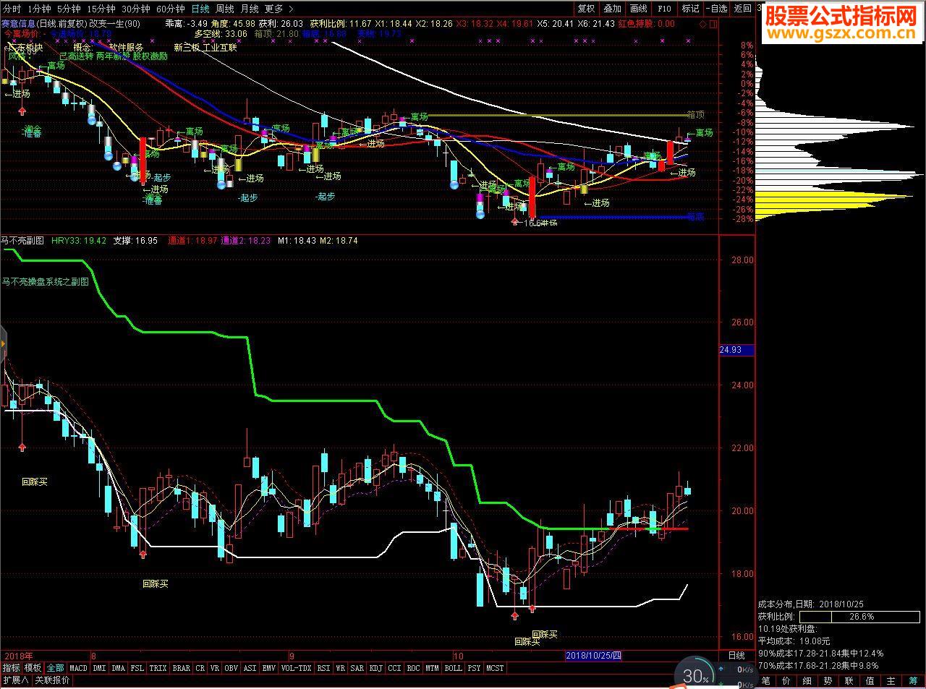Screen dimensions: 926x689
Task: Click the 标记 mark button
Action: tap(690, 9)
